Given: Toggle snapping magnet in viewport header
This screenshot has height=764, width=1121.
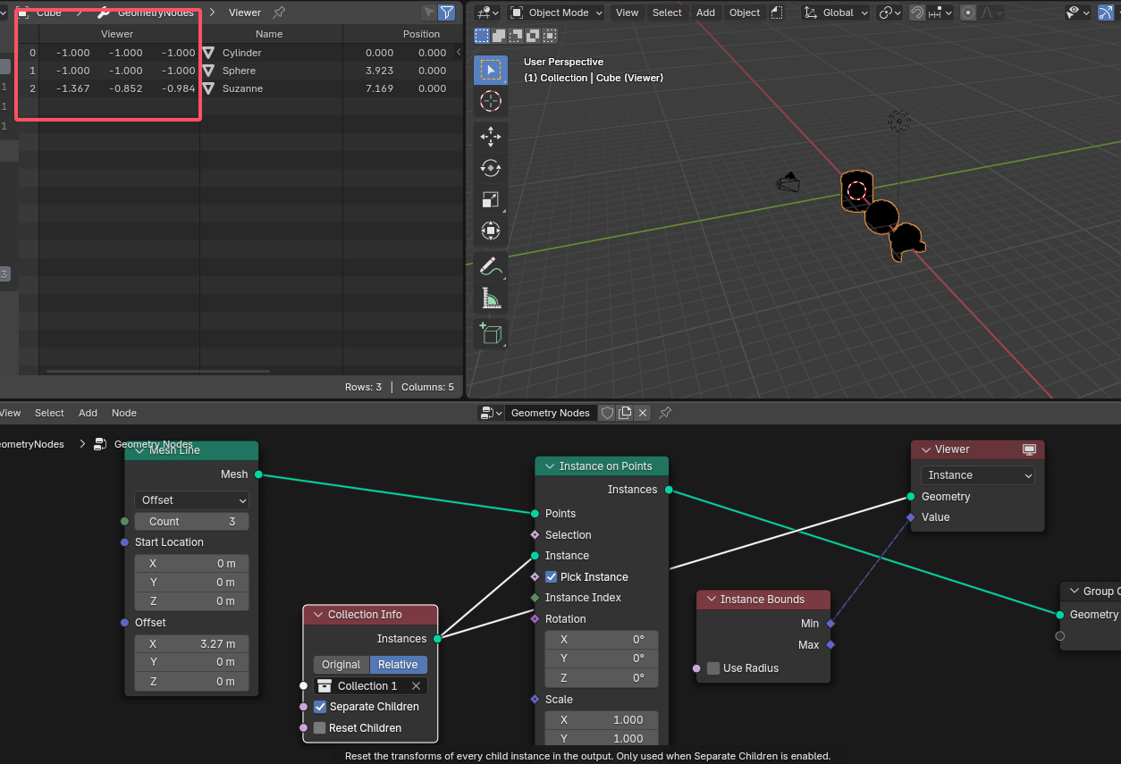Looking at the screenshot, I should click(917, 13).
